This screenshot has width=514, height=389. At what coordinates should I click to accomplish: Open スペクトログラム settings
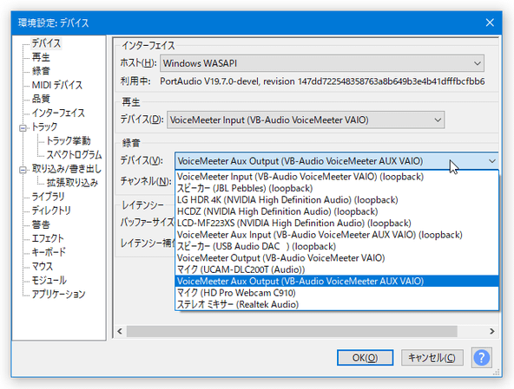74,154
